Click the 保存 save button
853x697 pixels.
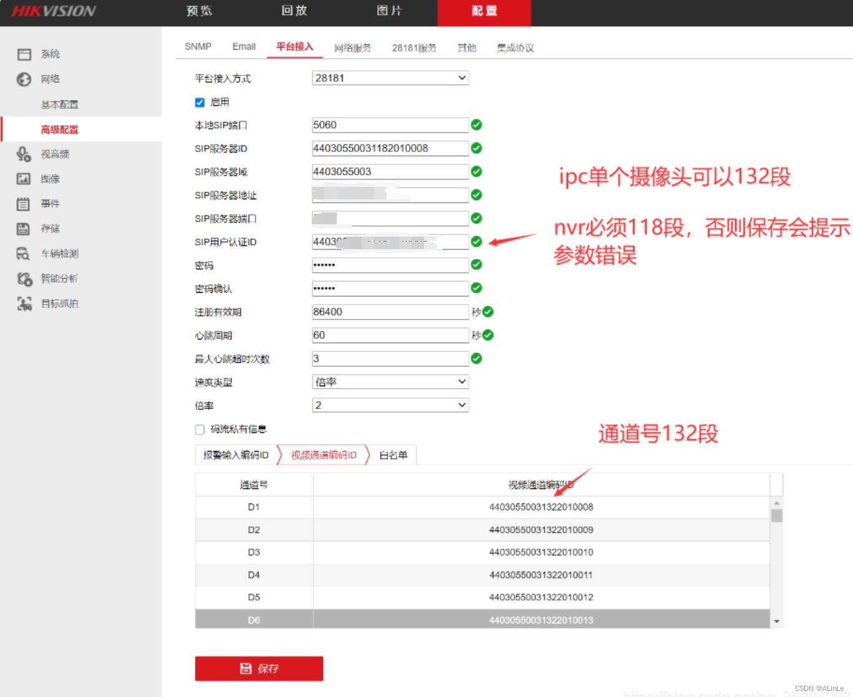click(259, 668)
